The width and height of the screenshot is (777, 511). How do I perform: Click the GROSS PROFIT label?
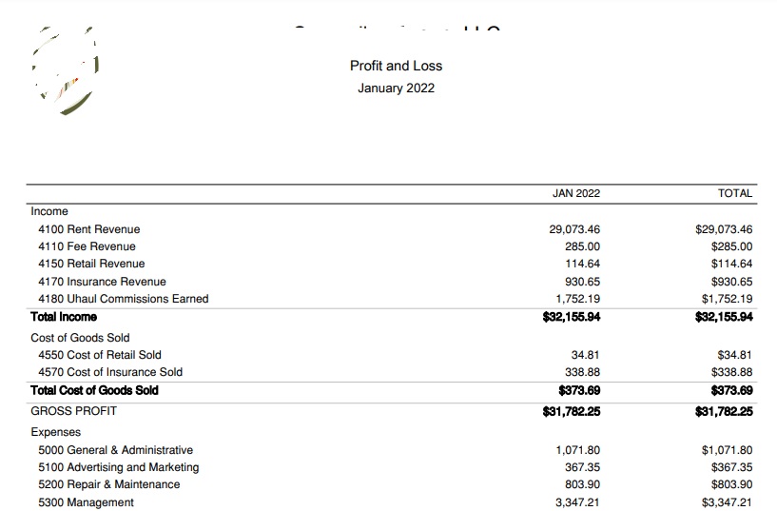point(74,411)
